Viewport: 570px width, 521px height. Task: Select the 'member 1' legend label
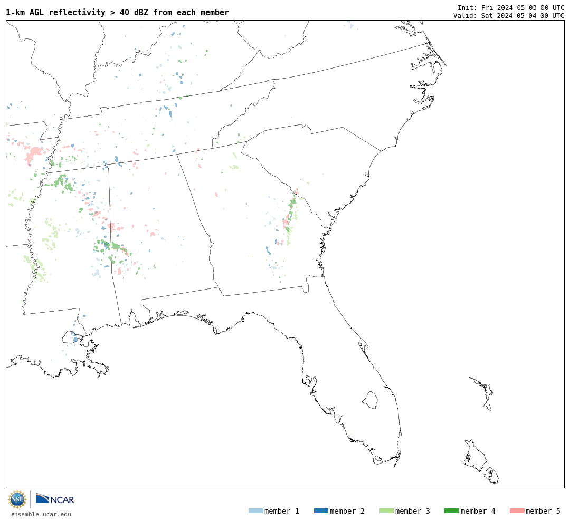(x=282, y=511)
